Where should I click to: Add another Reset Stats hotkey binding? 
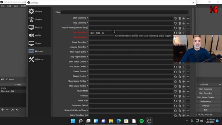click(x=184, y=101)
